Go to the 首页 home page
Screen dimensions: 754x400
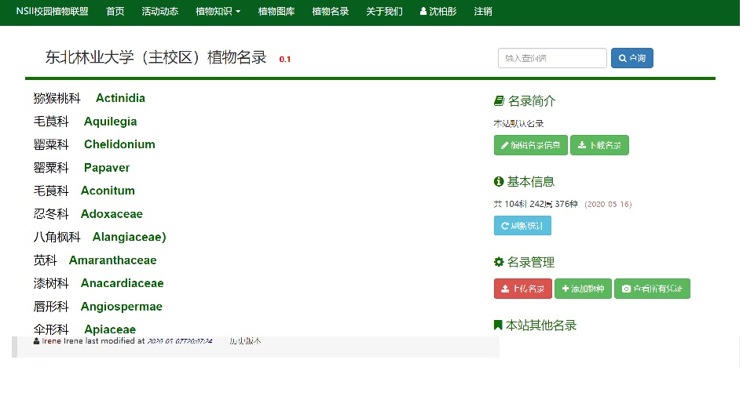115,12
